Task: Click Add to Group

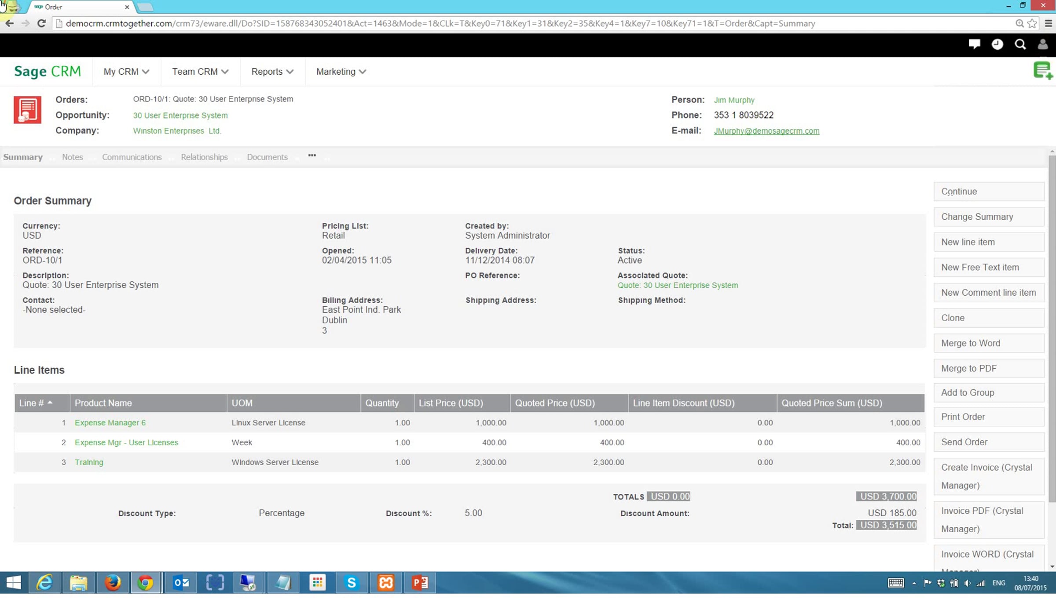Action: coord(989,392)
